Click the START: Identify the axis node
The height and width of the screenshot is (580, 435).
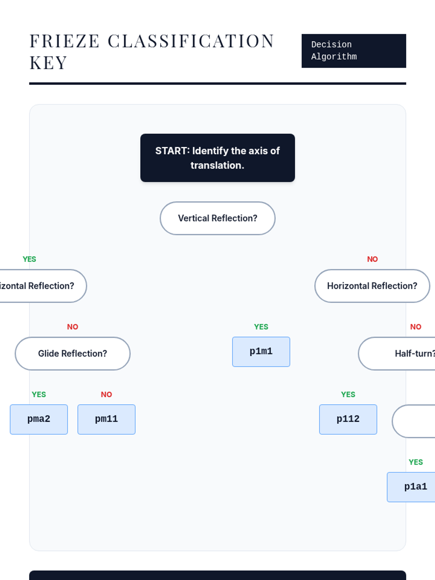(x=217, y=158)
